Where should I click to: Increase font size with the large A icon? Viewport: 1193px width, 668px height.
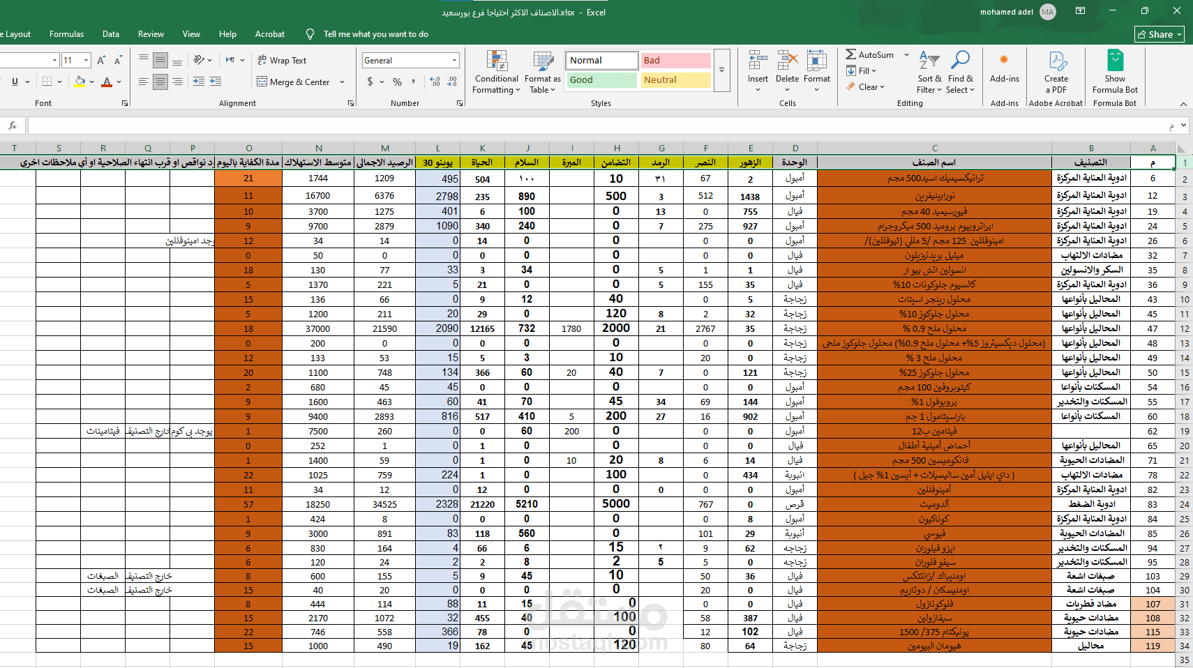(x=102, y=61)
